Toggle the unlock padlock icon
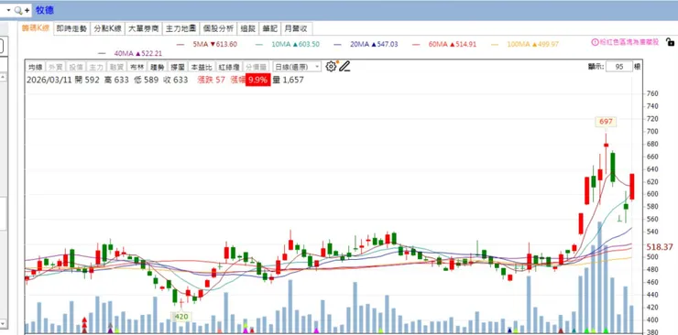Screen dimensions: 678x335 pos(670,42)
